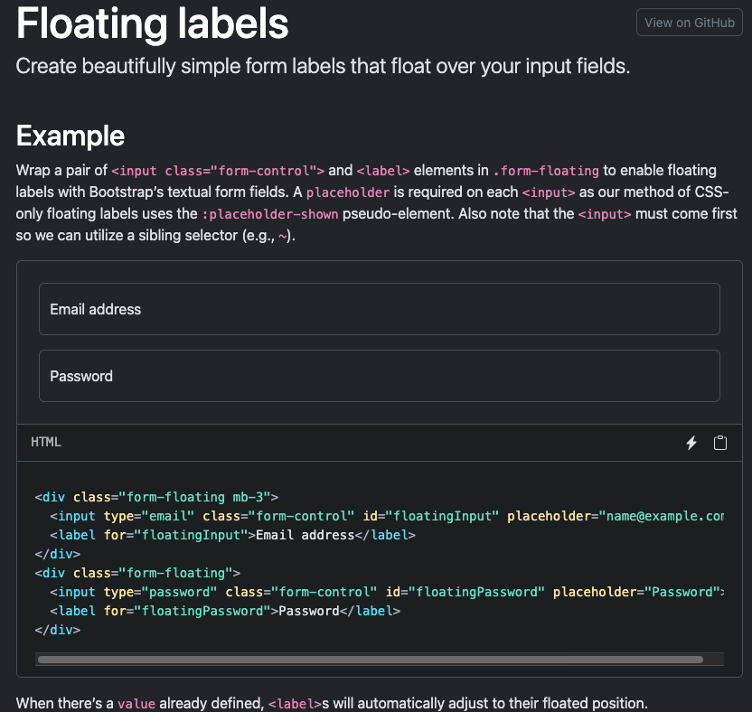
Task: Focus the Password floating input
Action: (380, 376)
